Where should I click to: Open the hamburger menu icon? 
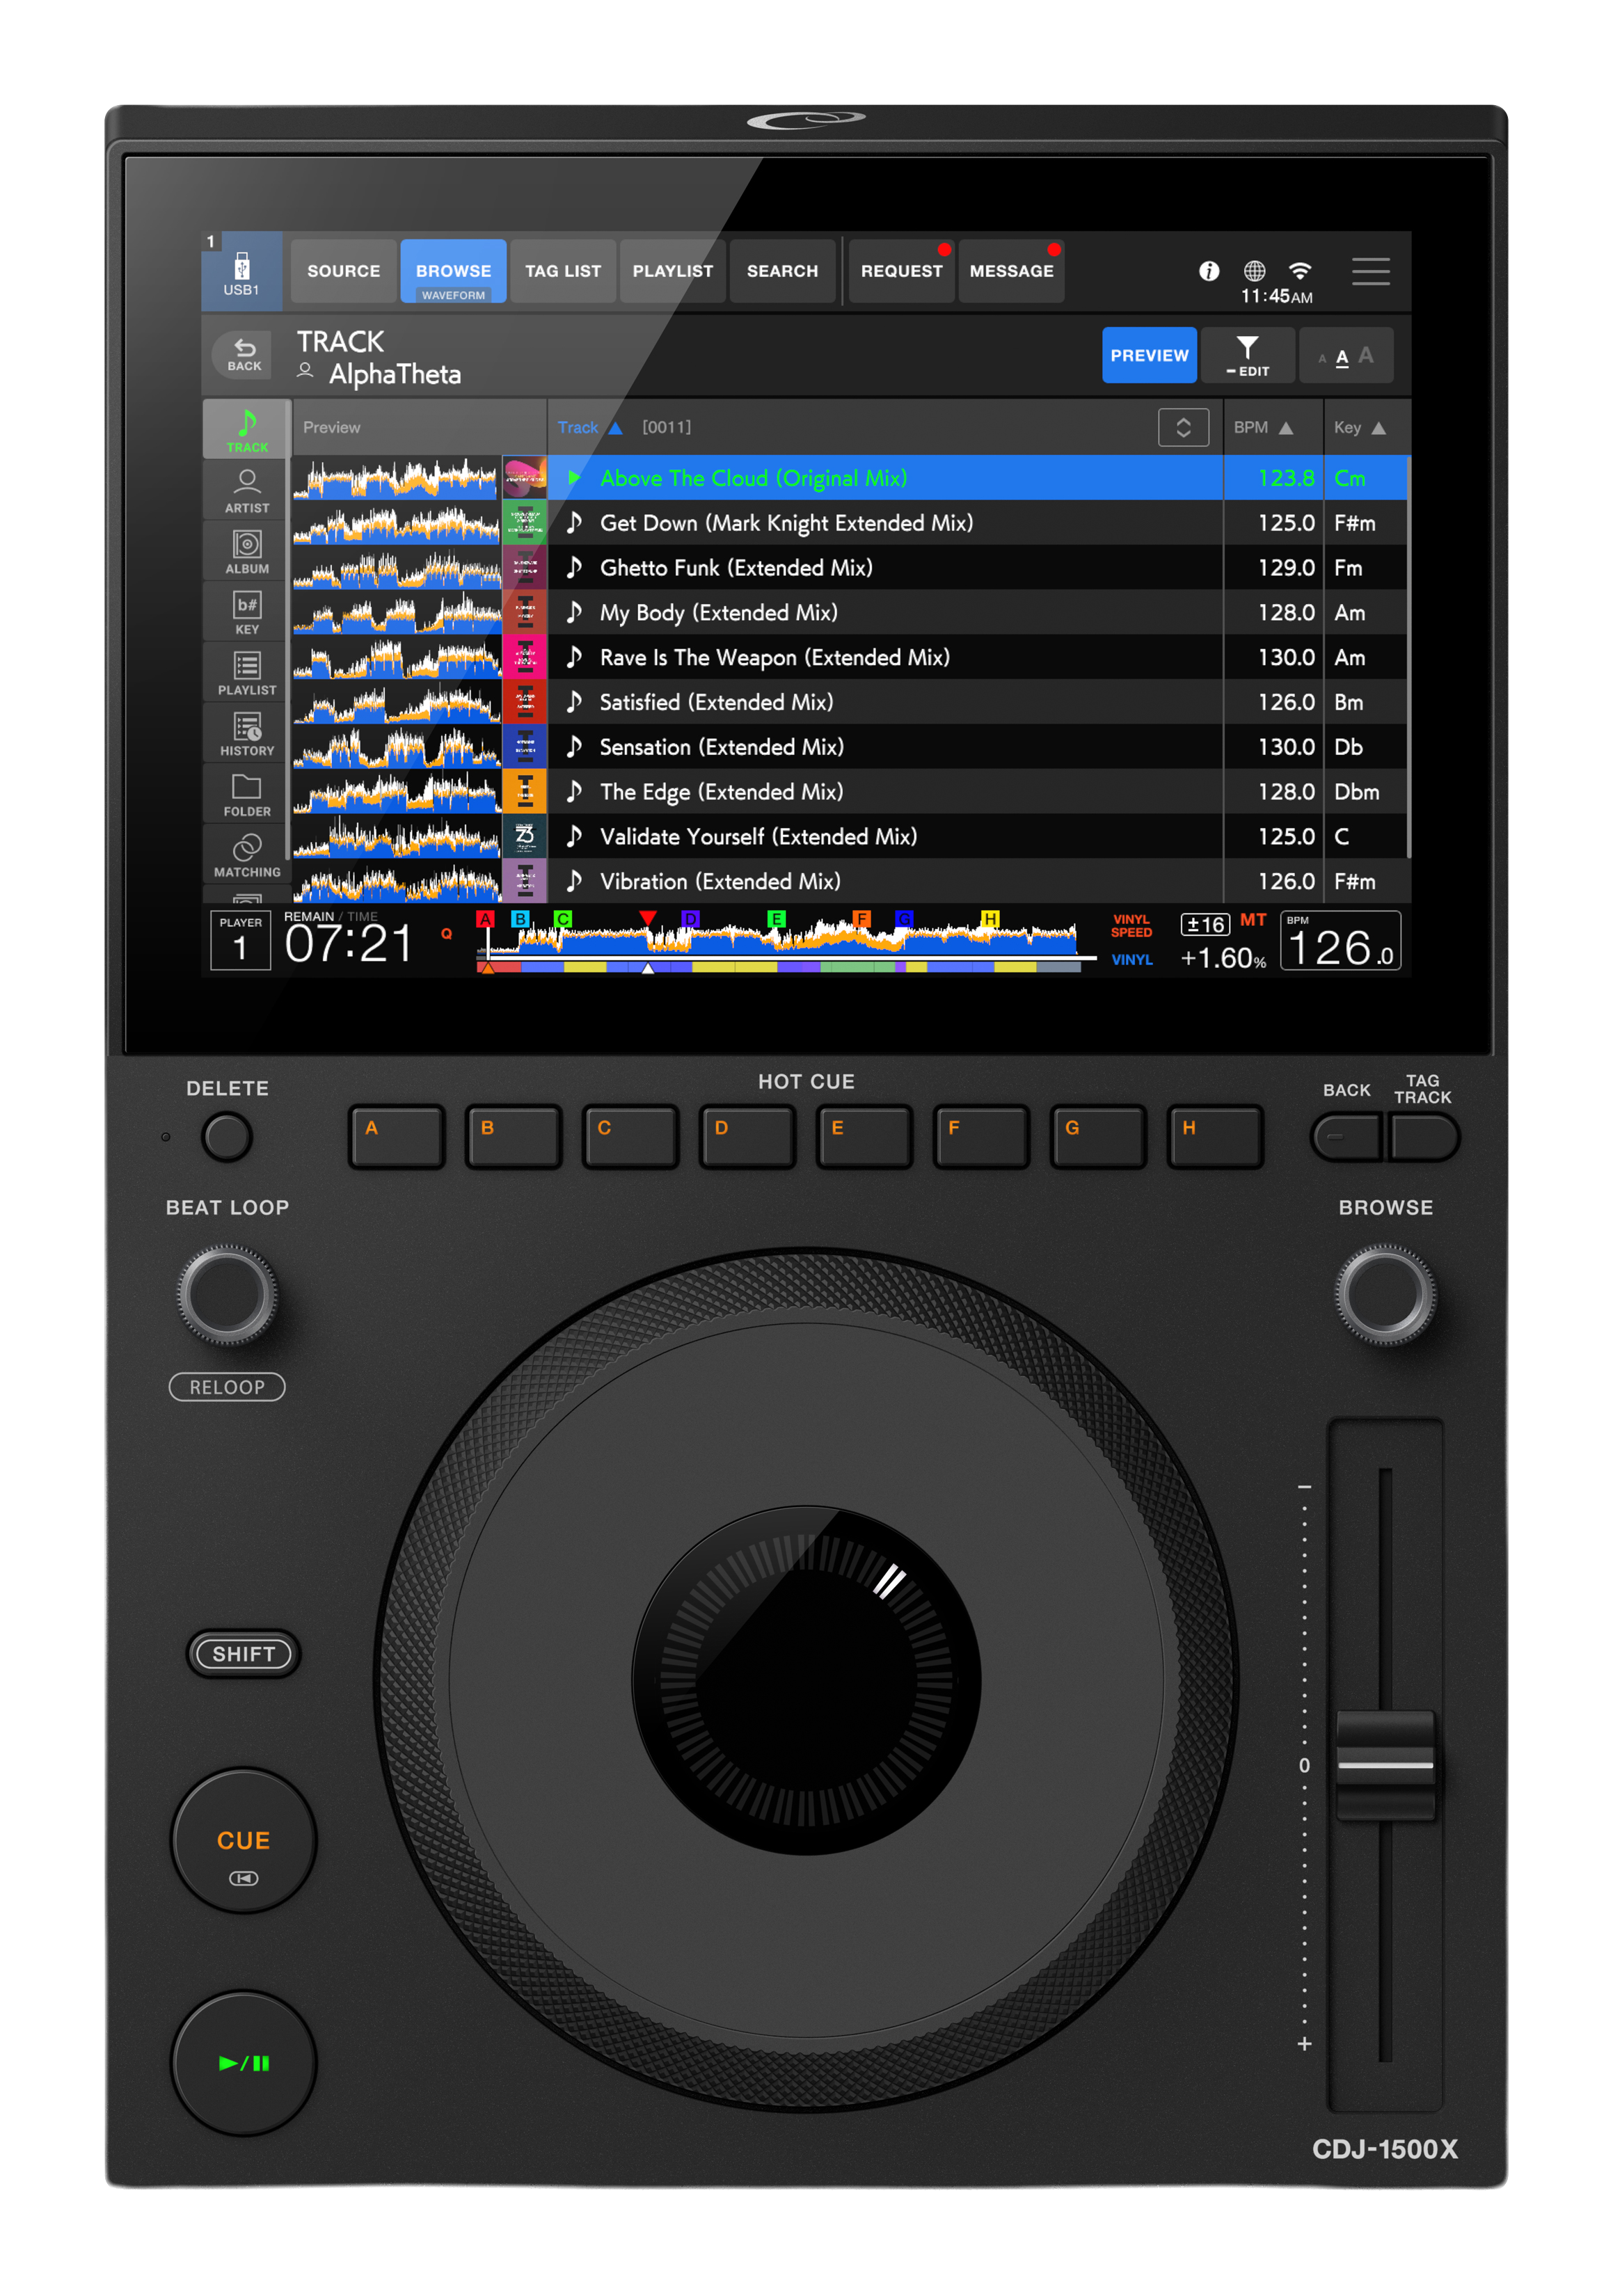coord(1370,271)
